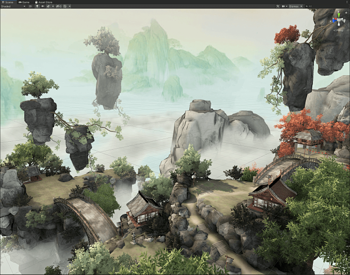Toggle the scene grid visibility

(x=65, y=6)
